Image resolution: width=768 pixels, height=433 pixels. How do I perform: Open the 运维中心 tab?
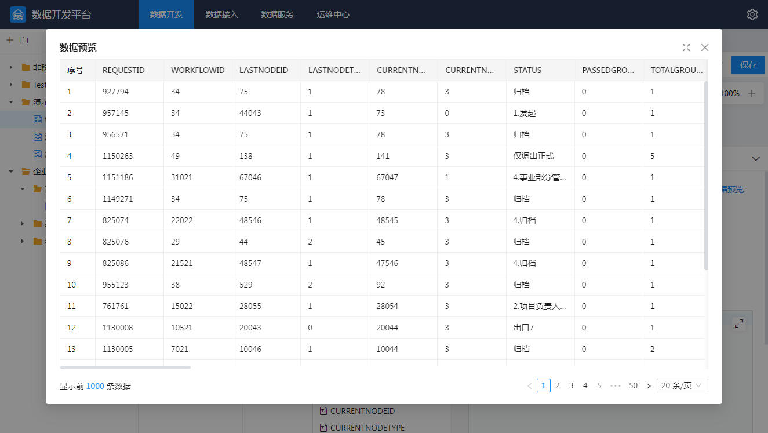(x=333, y=14)
